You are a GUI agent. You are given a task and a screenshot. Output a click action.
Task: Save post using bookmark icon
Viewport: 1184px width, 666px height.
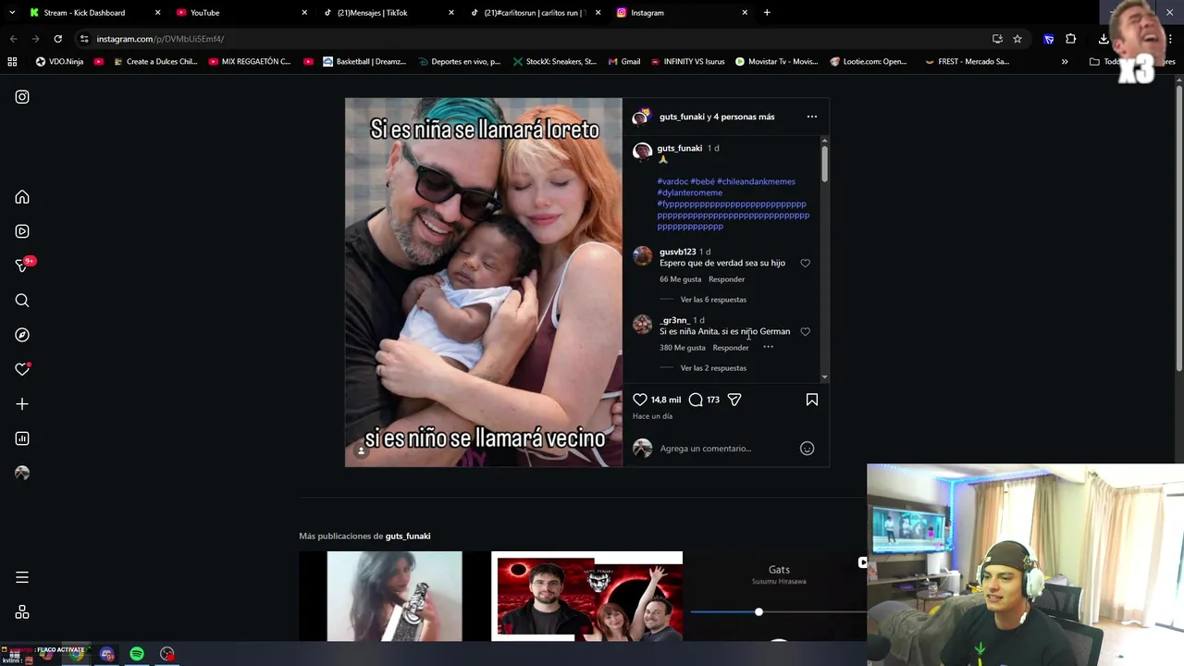(x=812, y=400)
